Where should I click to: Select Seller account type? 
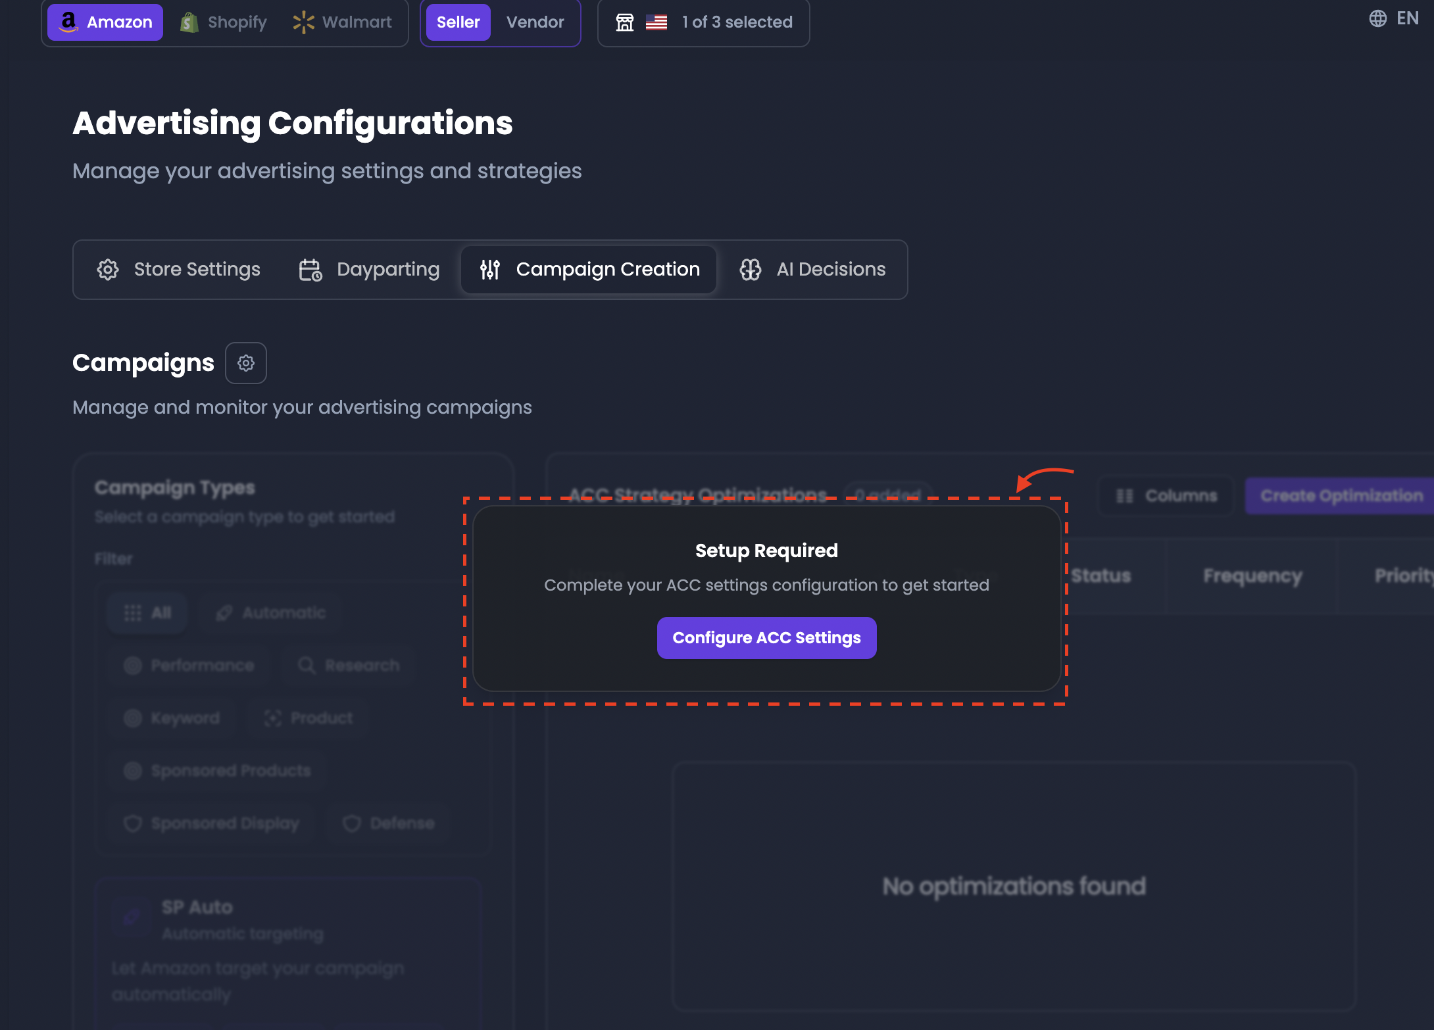(458, 22)
